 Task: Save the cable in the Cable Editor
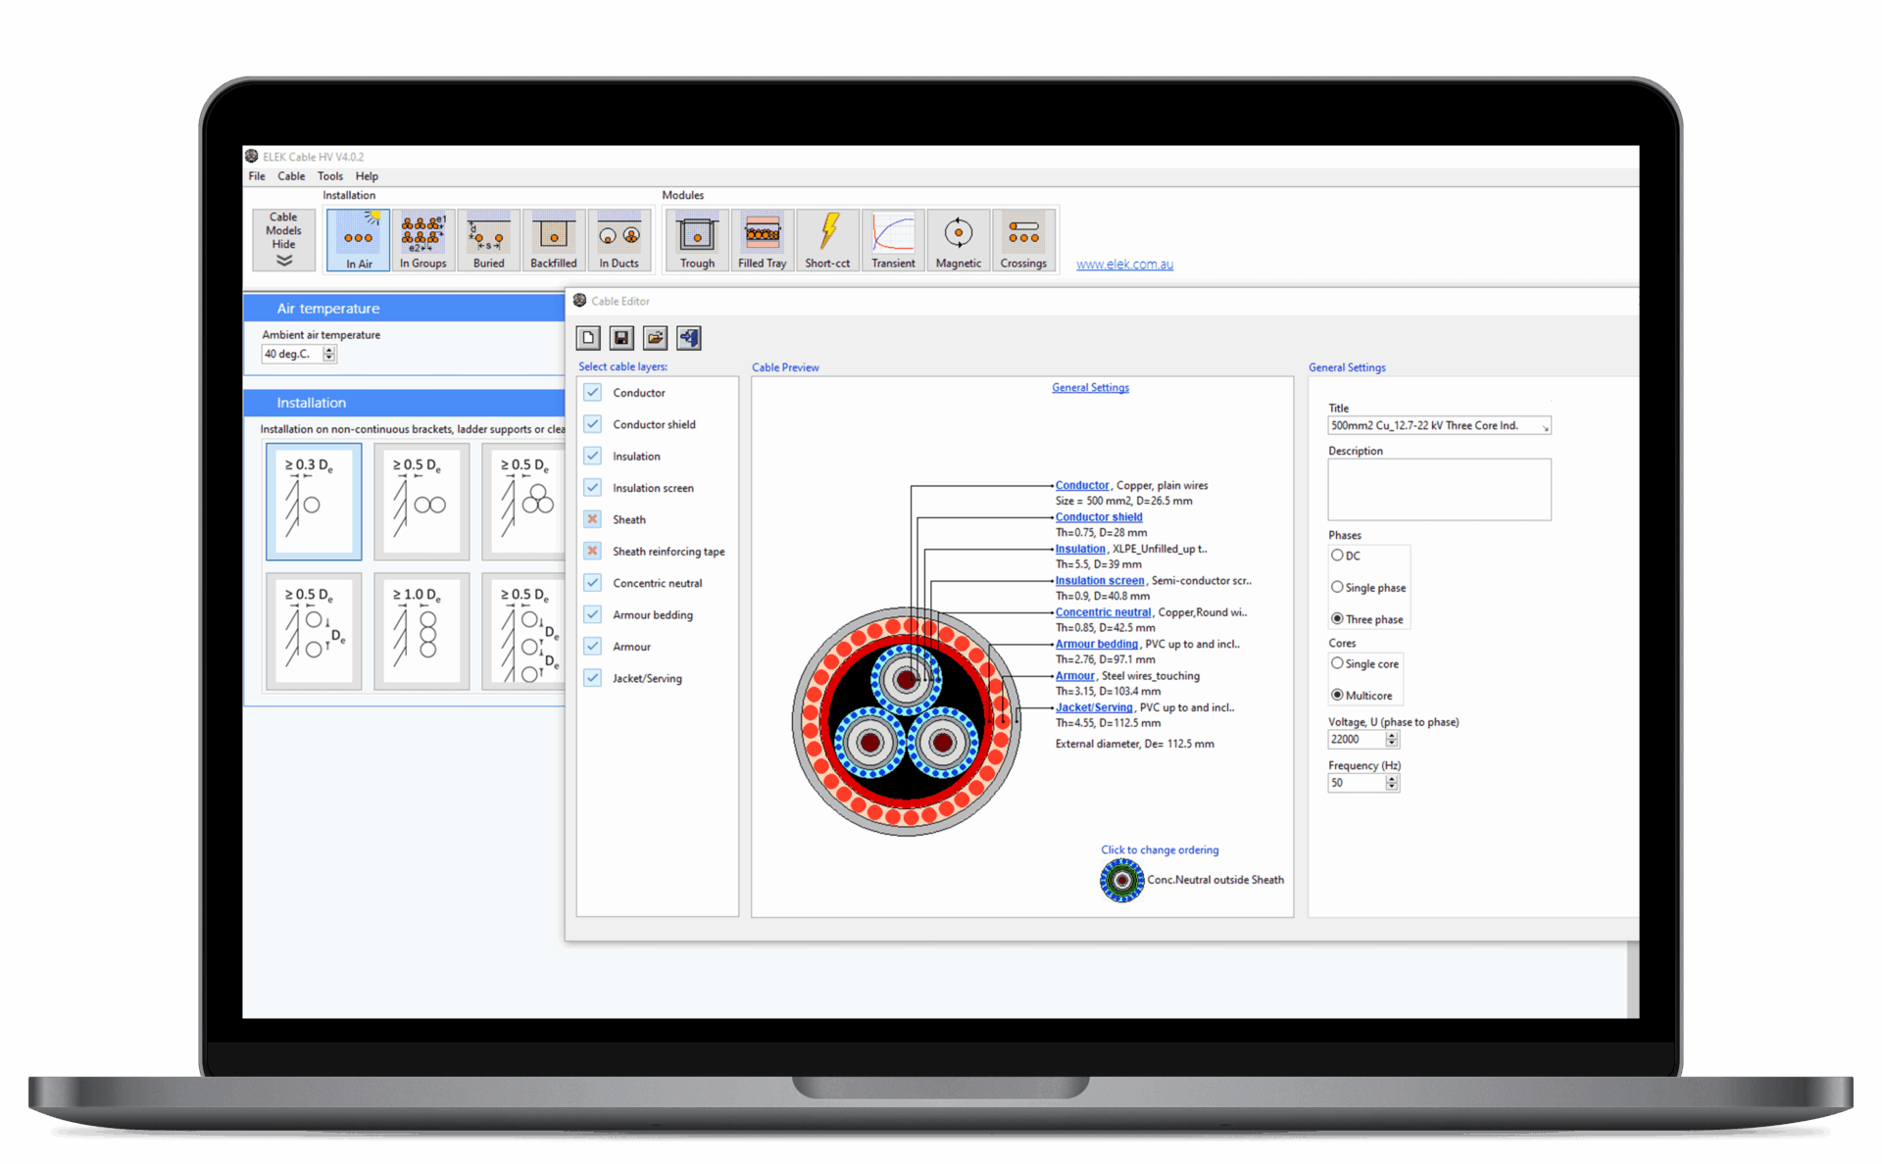click(x=620, y=337)
